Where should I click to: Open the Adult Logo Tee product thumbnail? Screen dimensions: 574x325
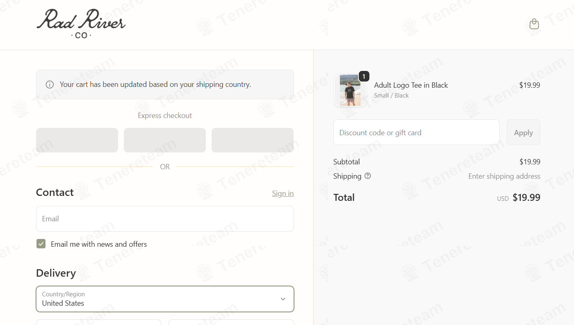(x=350, y=90)
